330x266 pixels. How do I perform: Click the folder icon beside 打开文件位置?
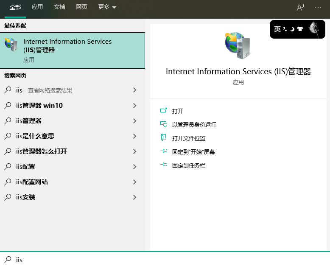(x=164, y=137)
